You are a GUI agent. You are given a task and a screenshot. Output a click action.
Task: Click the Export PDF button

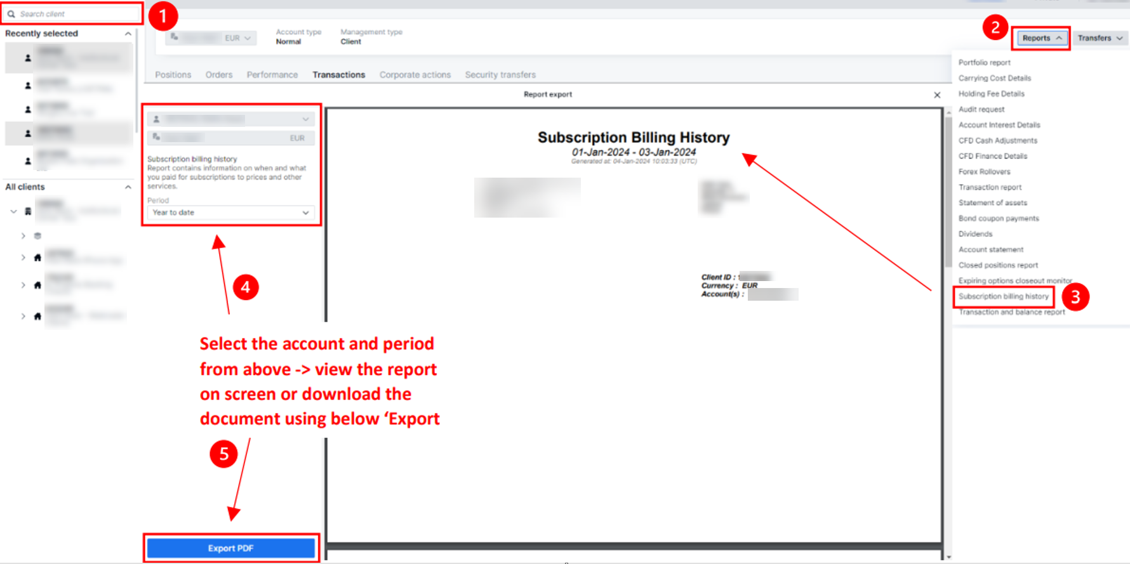[231, 548]
